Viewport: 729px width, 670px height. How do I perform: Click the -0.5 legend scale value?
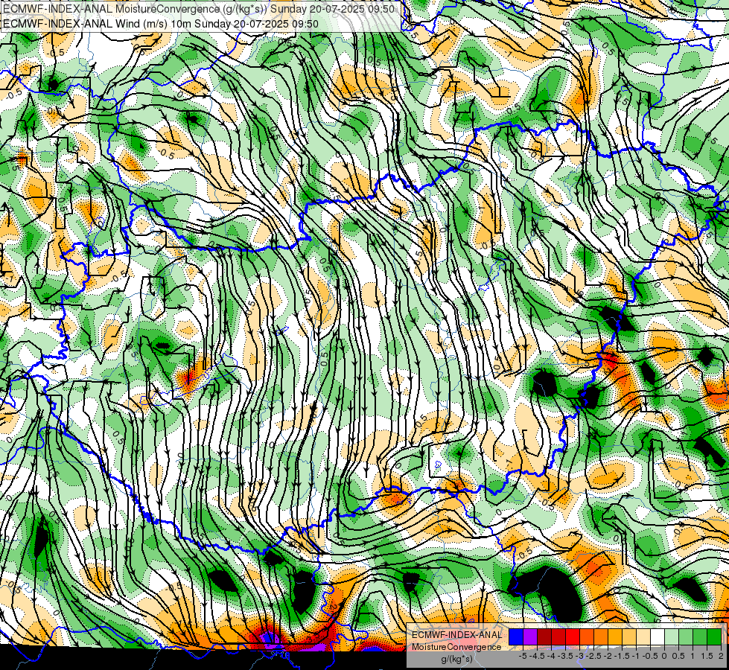(650, 656)
